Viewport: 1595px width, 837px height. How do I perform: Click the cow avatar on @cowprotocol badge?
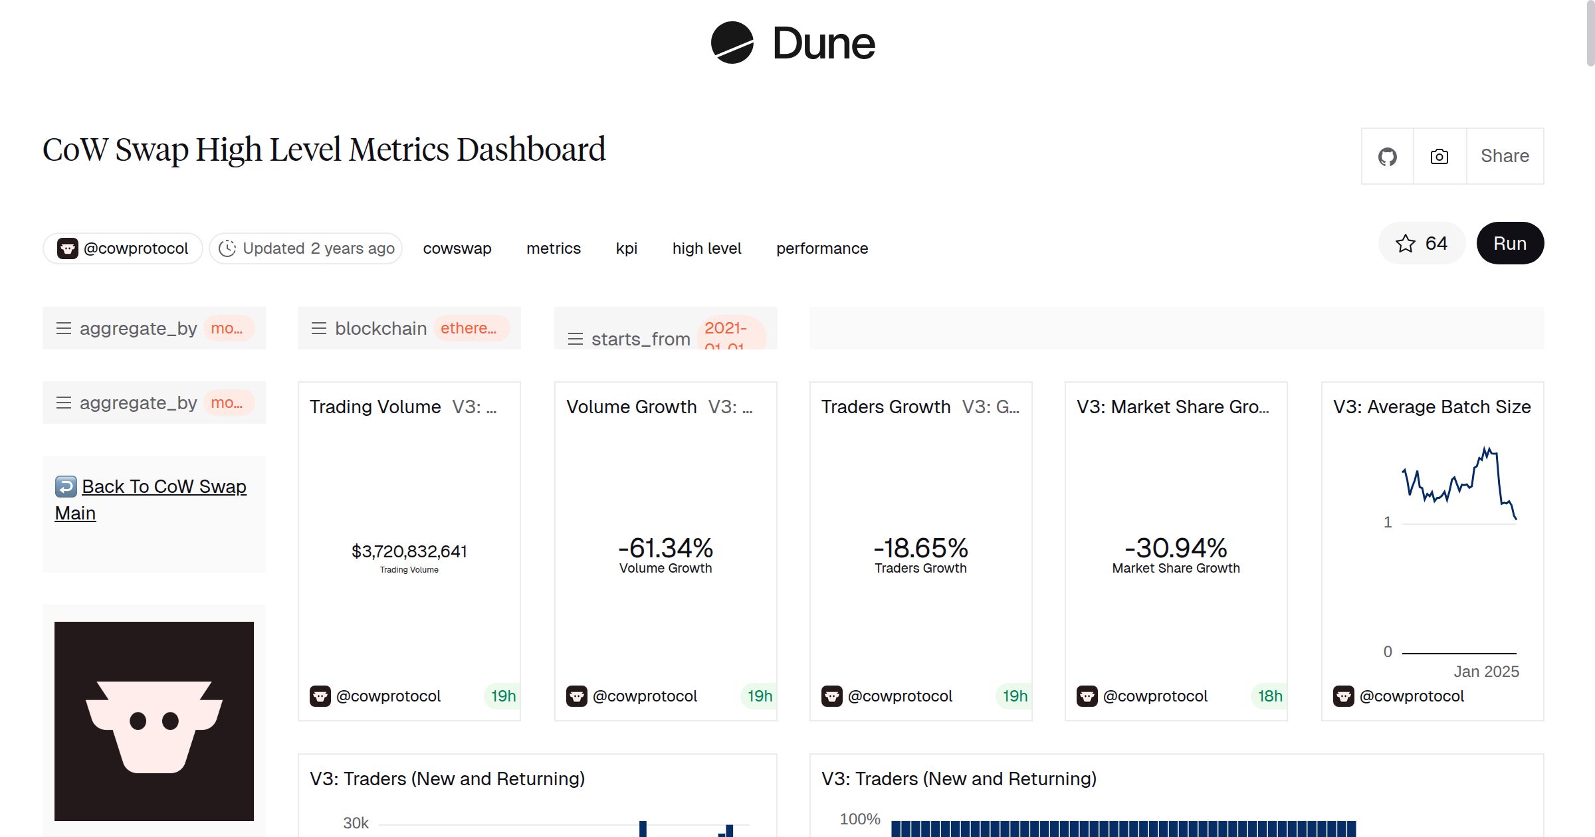(68, 247)
